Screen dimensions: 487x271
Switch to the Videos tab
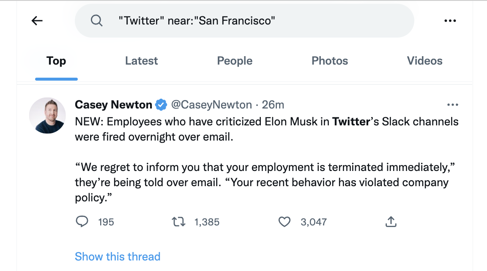pyautogui.click(x=424, y=61)
